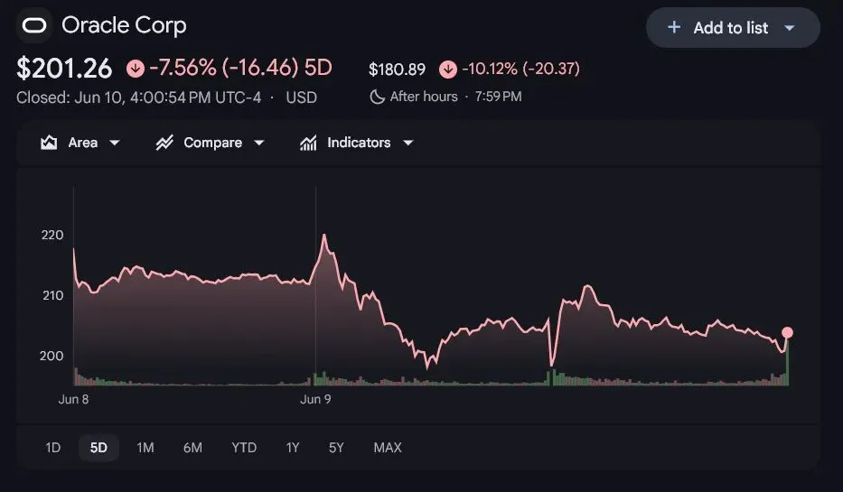Select the MAX time range
Image resolution: width=843 pixels, height=492 pixels.
(x=388, y=448)
